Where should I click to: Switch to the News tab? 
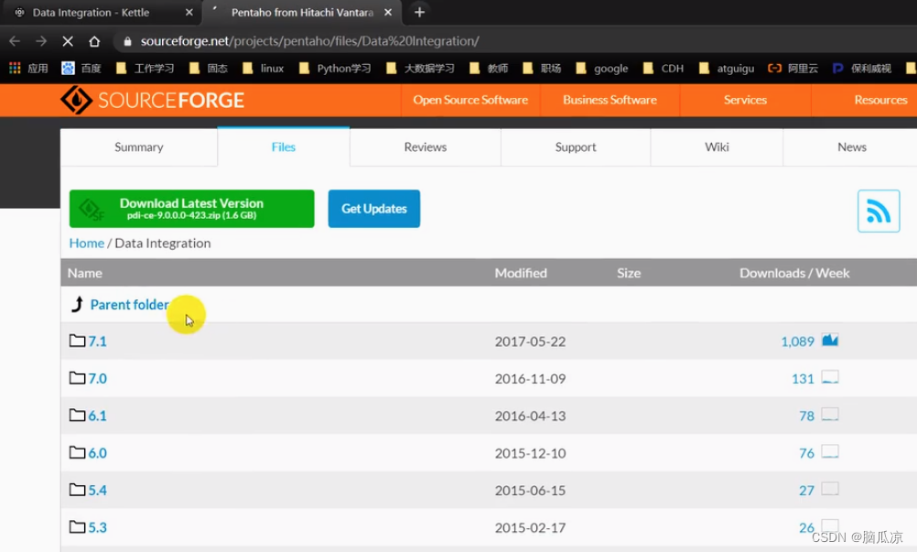pos(851,147)
